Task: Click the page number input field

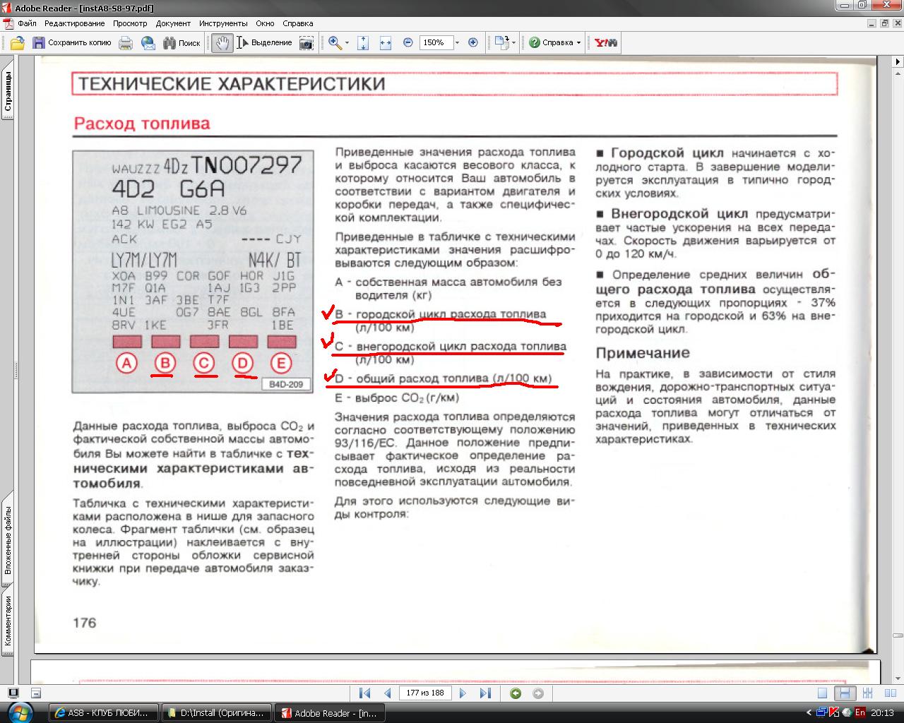Action: [425, 693]
